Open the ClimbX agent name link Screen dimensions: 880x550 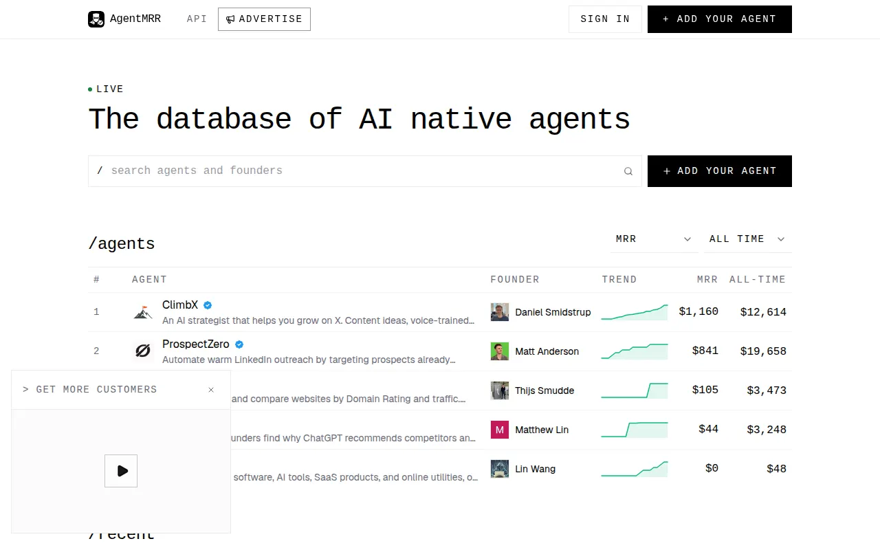point(180,305)
